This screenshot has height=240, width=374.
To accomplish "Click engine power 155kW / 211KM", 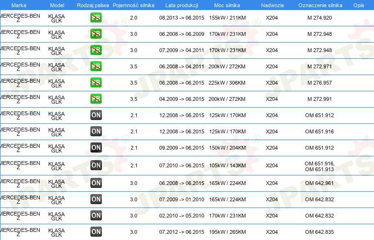I will (227, 18).
